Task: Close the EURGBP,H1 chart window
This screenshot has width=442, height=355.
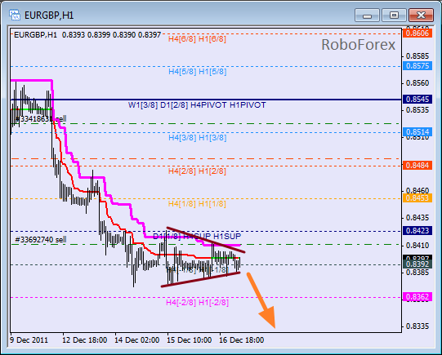Action: click(421, 16)
